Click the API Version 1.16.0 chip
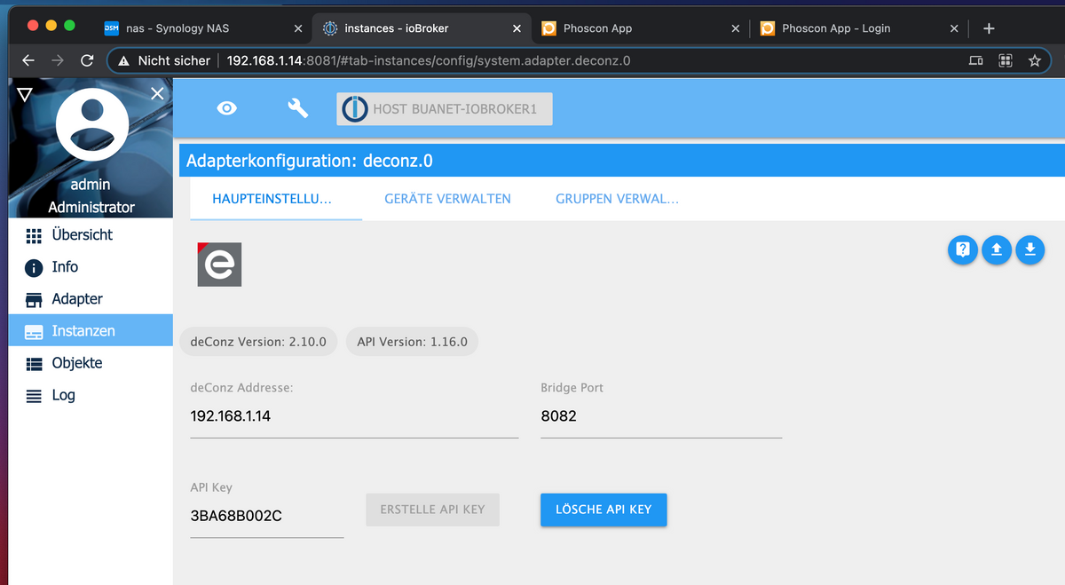This screenshot has width=1065, height=585. coord(412,342)
